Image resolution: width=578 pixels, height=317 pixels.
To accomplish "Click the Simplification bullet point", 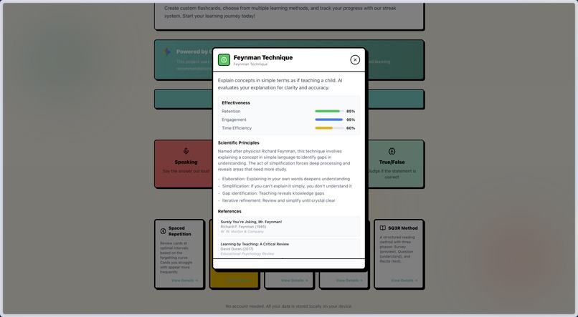I will pyautogui.click(x=287, y=186).
